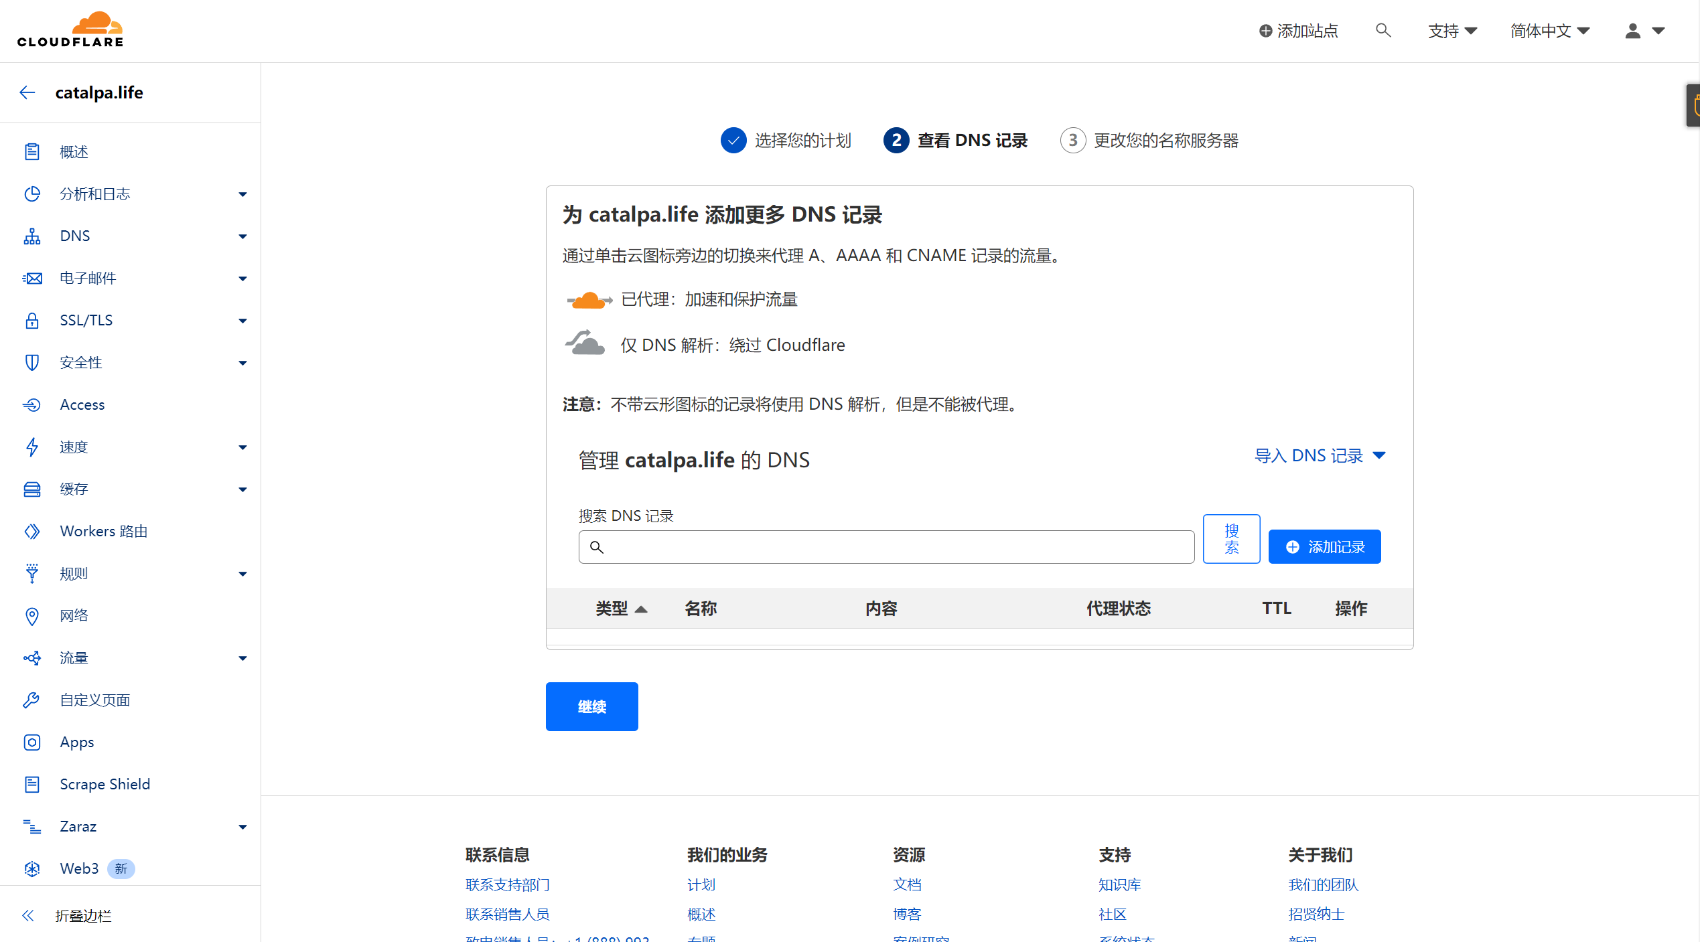Click the 速度 lightning bolt icon

[x=31, y=447]
